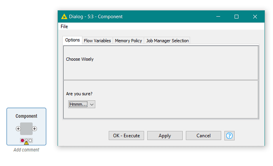
Task: Click the rightmost empty status light on node
Action: point(31,140)
